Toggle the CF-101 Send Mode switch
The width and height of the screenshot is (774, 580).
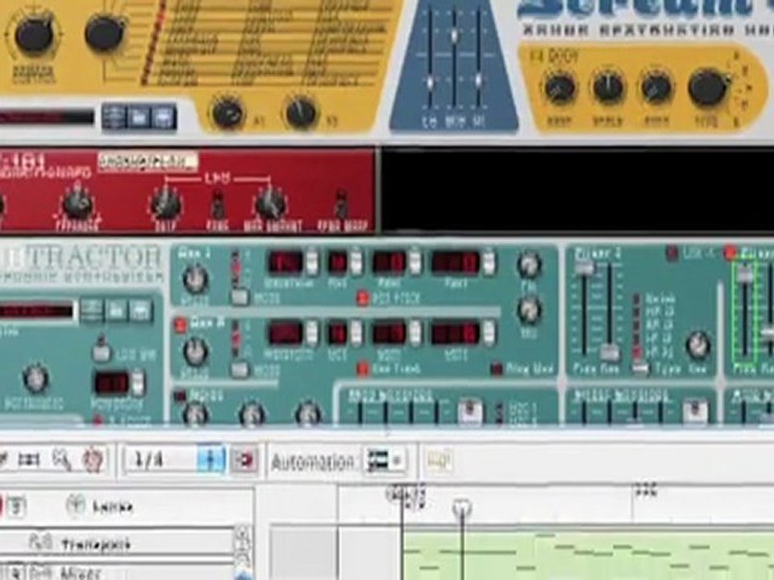click(x=340, y=204)
